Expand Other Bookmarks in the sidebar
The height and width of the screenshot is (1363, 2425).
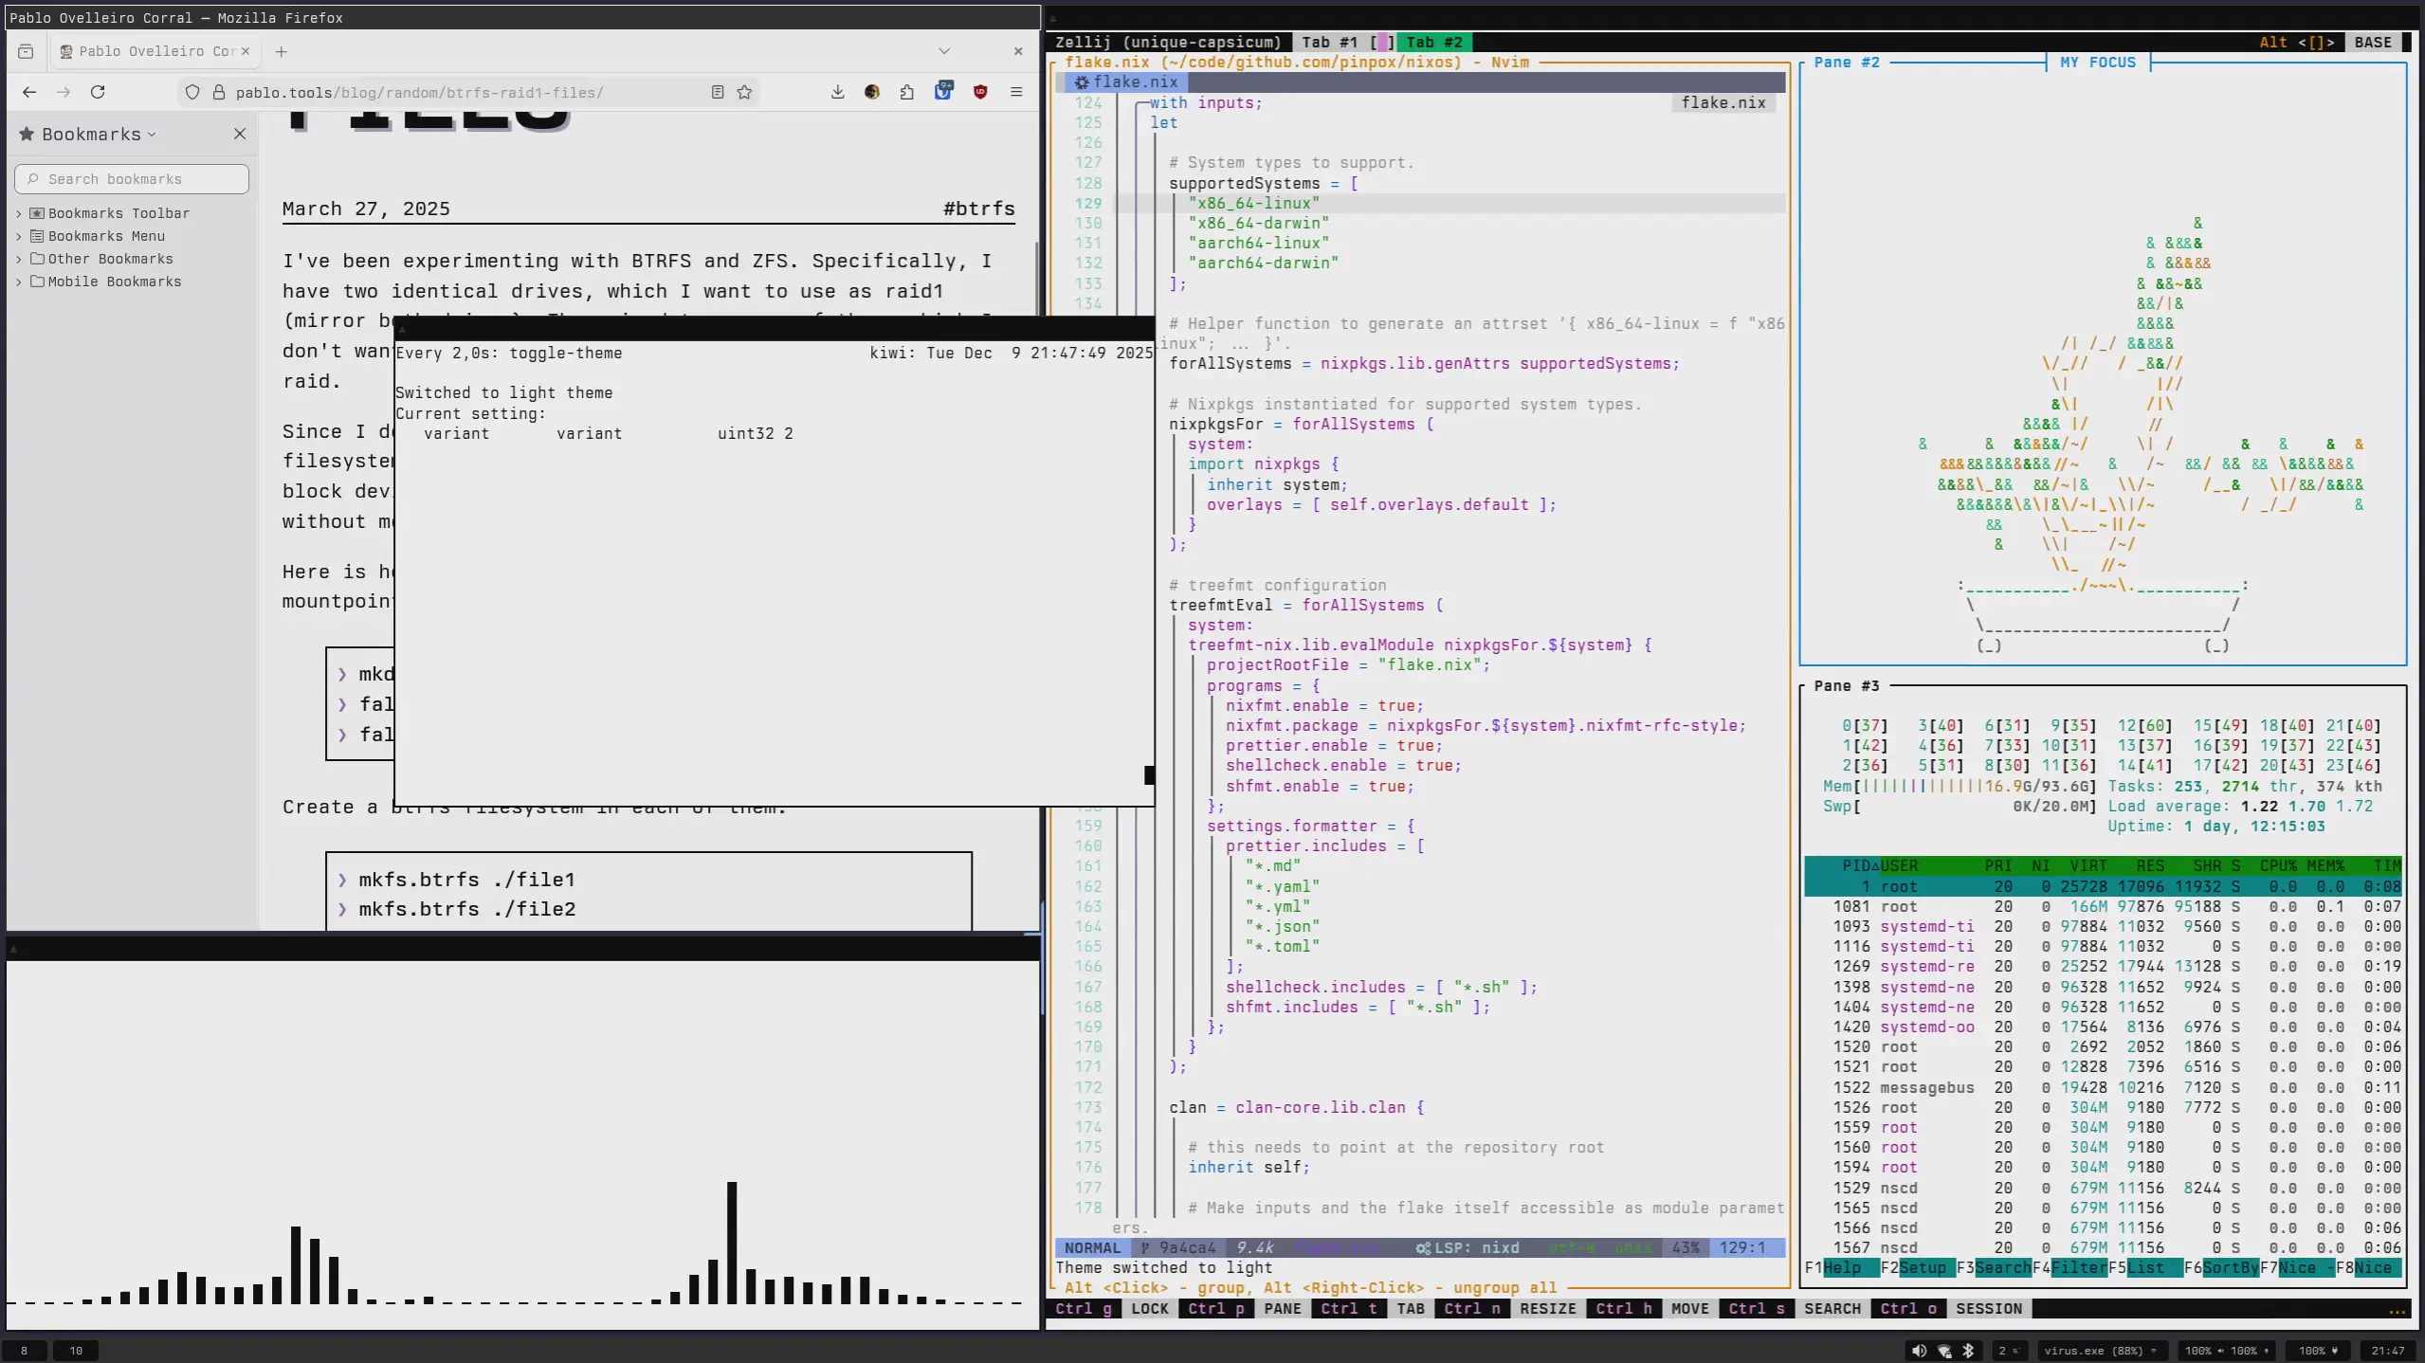(108, 258)
